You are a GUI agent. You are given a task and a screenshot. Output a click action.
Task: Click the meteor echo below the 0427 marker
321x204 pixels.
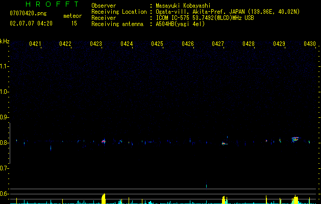coord(225,144)
